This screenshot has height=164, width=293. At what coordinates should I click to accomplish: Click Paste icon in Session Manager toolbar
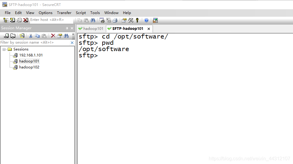(44, 36)
